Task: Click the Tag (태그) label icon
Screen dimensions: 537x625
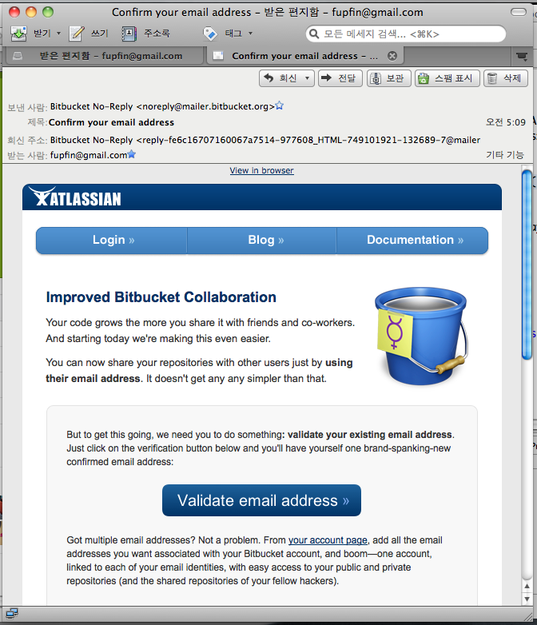Action: [210, 34]
